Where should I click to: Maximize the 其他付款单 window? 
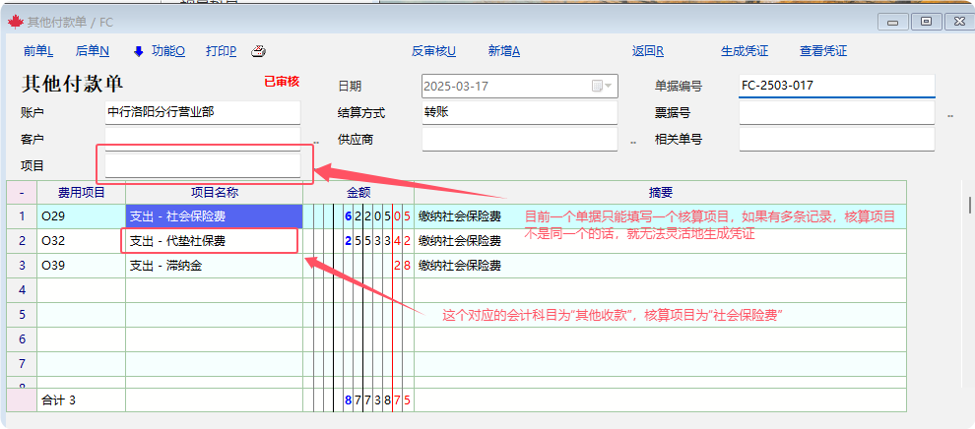(925, 20)
